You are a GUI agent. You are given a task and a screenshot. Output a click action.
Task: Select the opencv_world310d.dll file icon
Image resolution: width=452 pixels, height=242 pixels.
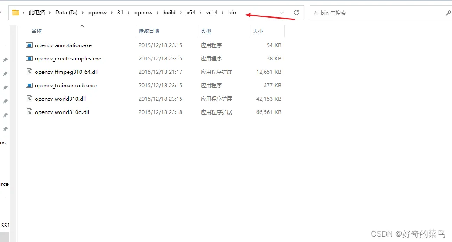(29, 112)
